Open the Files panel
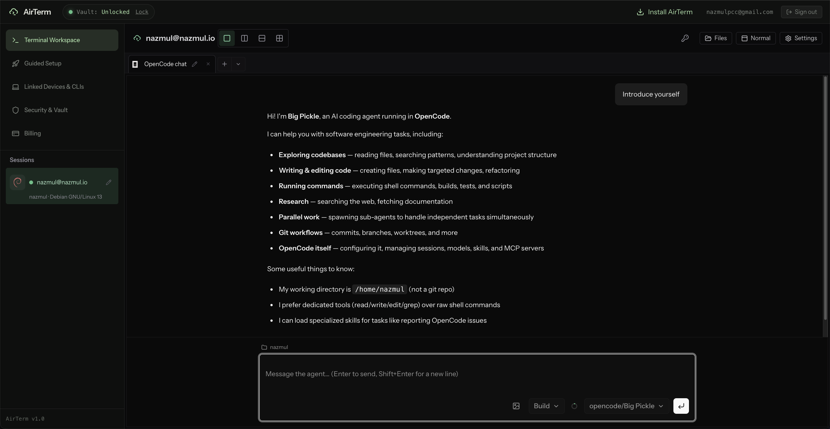The width and height of the screenshot is (830, 429). pos(716,38)
